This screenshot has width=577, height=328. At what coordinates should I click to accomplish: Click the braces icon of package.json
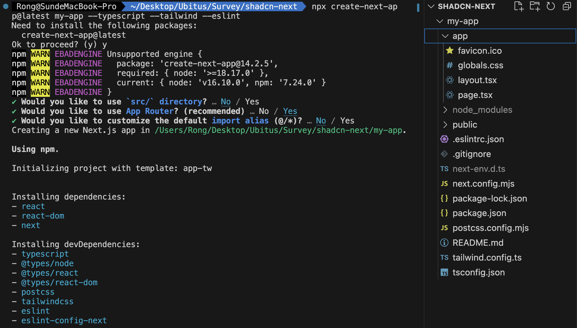click(x=445, y=213)
